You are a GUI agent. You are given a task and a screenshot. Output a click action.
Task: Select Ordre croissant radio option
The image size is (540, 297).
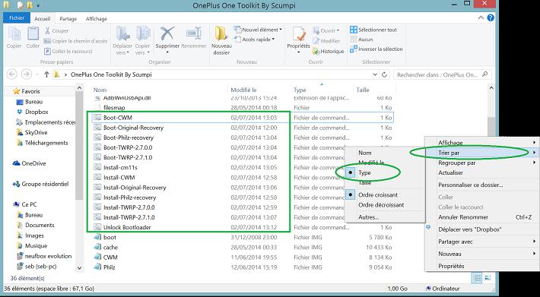(350, 195)
